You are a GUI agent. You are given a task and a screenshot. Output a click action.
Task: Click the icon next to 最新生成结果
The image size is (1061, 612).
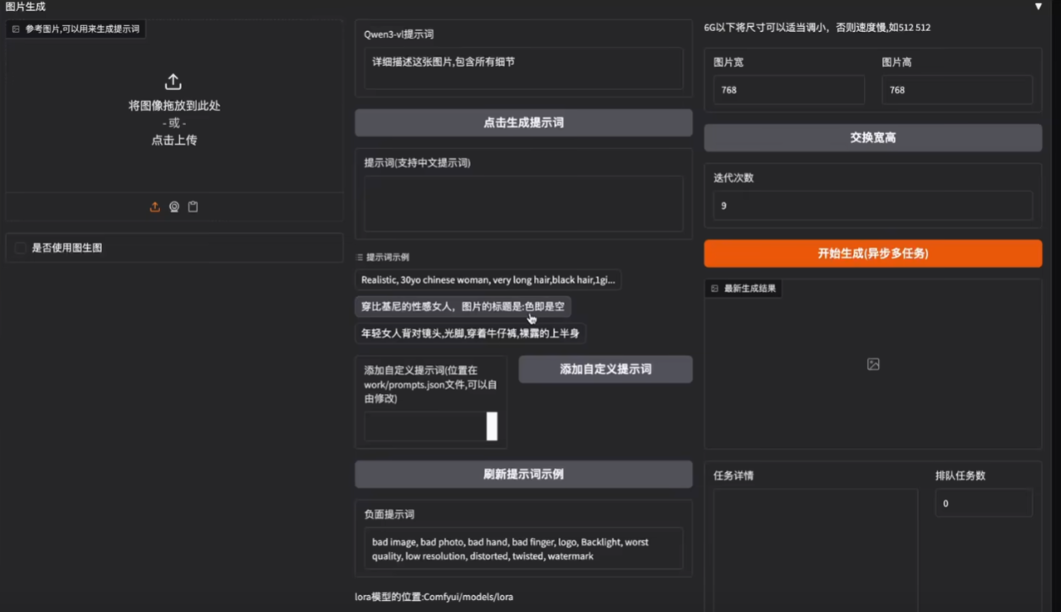[x=714, y=289]
